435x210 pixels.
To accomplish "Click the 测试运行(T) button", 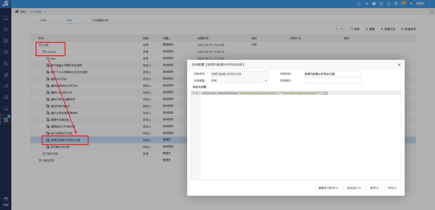I will point(354,188).
